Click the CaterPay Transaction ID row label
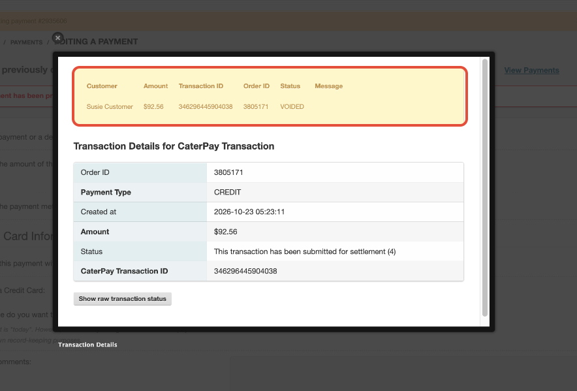 124,271
